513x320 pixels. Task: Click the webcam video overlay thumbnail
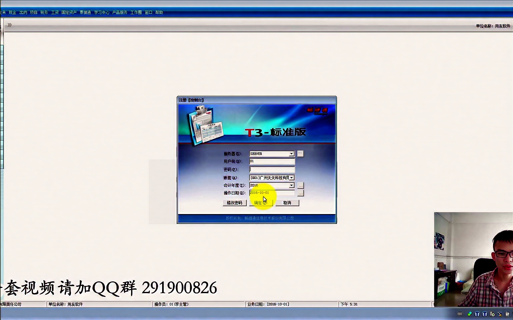[x=473, y=260]
